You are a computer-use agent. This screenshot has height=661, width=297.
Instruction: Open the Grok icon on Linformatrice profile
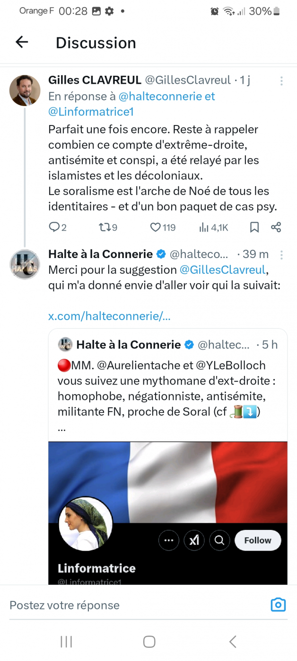point(194,540)
